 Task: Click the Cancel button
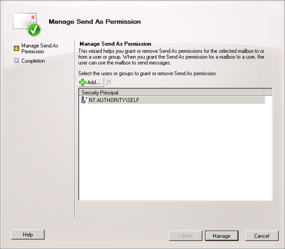[262, 236]
